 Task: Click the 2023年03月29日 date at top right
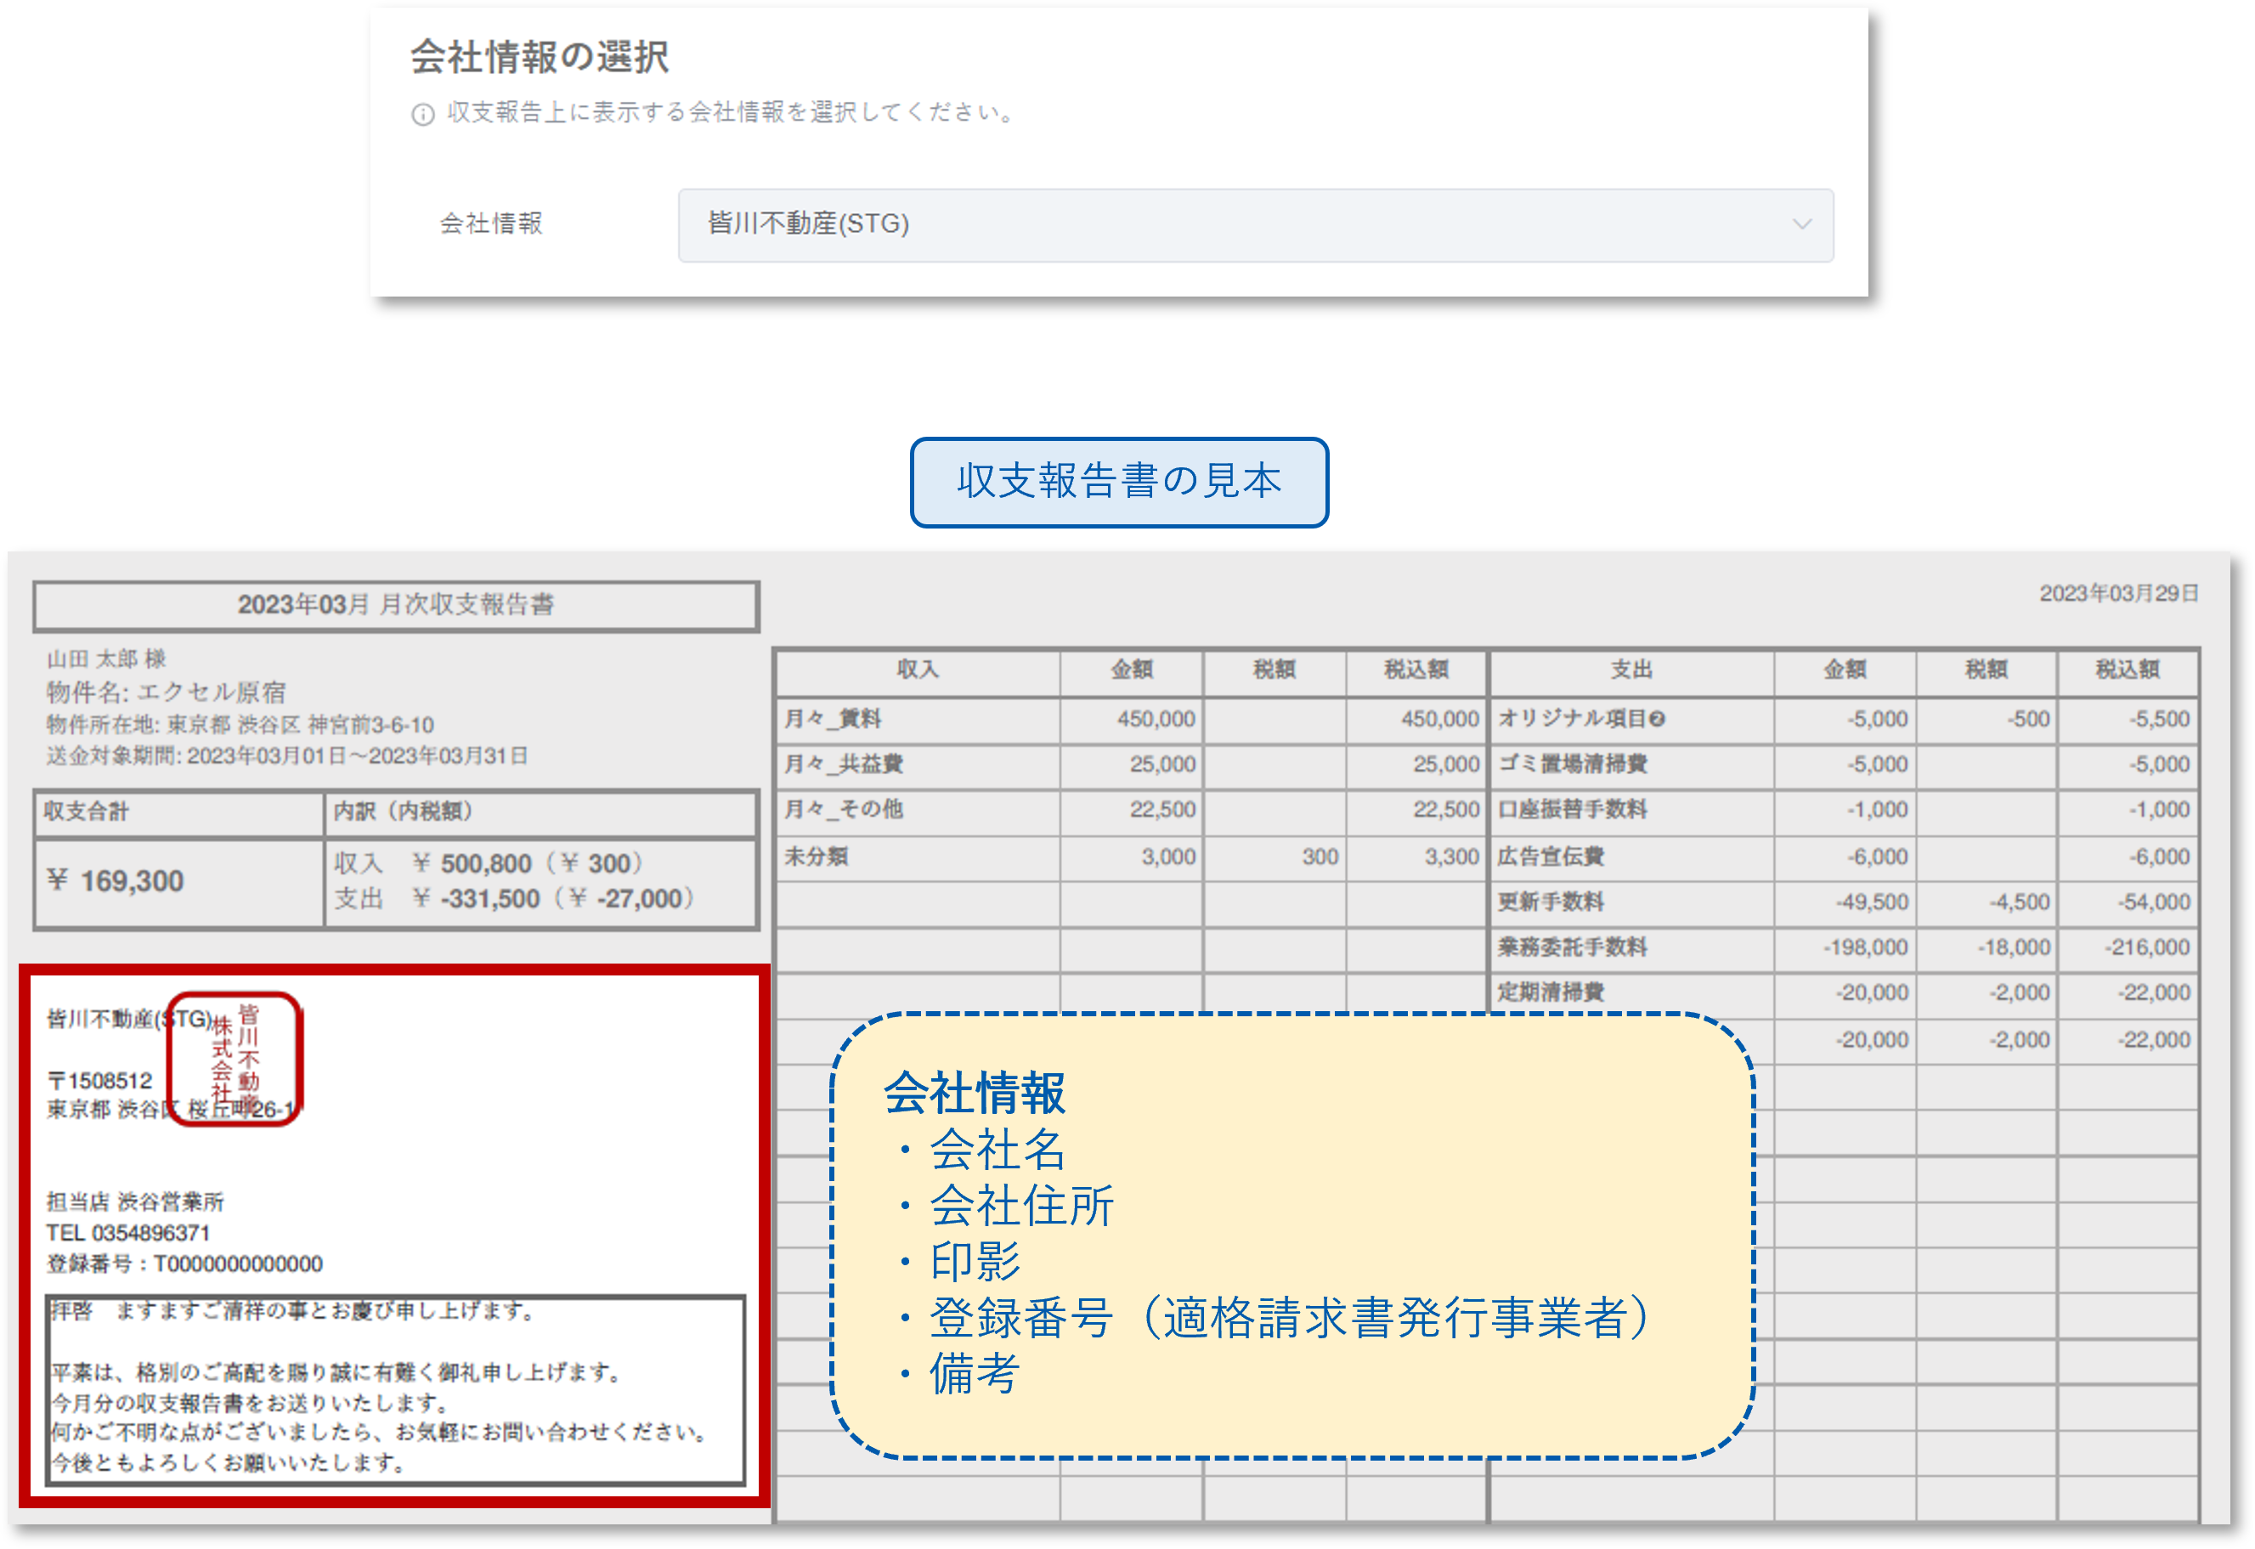(x=2118, y=594)
